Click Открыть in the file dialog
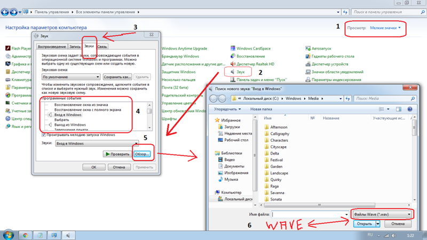The height and width of the screenshot is (240, 427). coord(365,223)
